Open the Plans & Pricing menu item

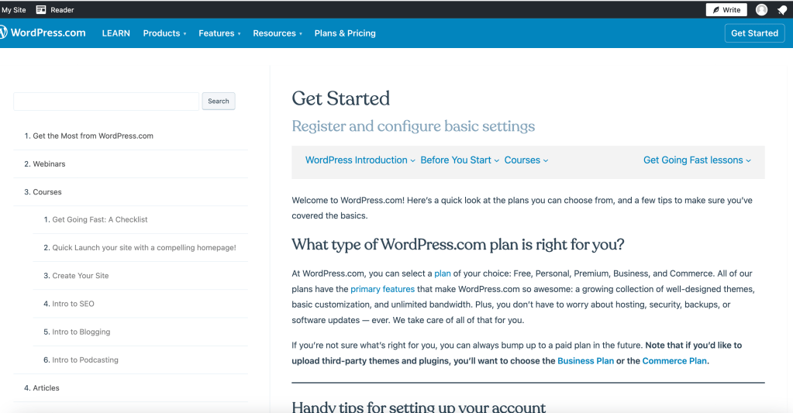pos(345,33)
